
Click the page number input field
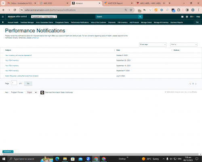14,83
